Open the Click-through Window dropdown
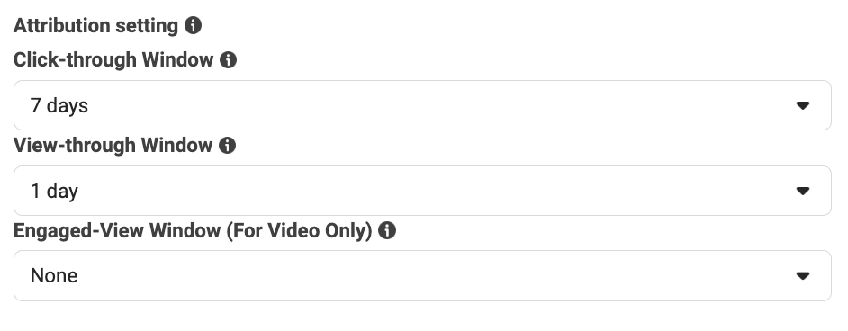This screenshot has height=331, width=848. [x=422, y=105]
